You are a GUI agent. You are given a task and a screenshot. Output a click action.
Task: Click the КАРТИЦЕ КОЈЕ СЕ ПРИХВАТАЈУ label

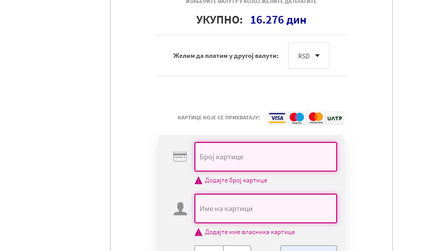[x=218, y=117]
